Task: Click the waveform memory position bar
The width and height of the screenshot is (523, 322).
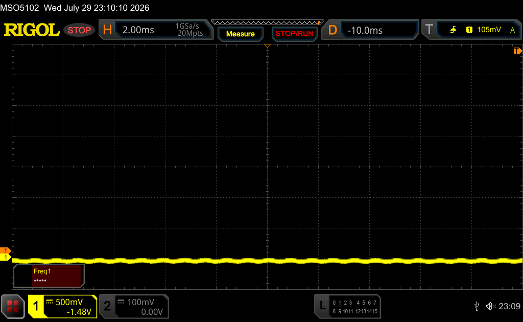Action: click(268, 22)
